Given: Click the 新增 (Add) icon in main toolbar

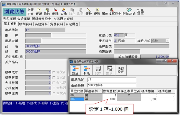Looking at the screenshot, I should pyautogui.click(x=38, y=12).
